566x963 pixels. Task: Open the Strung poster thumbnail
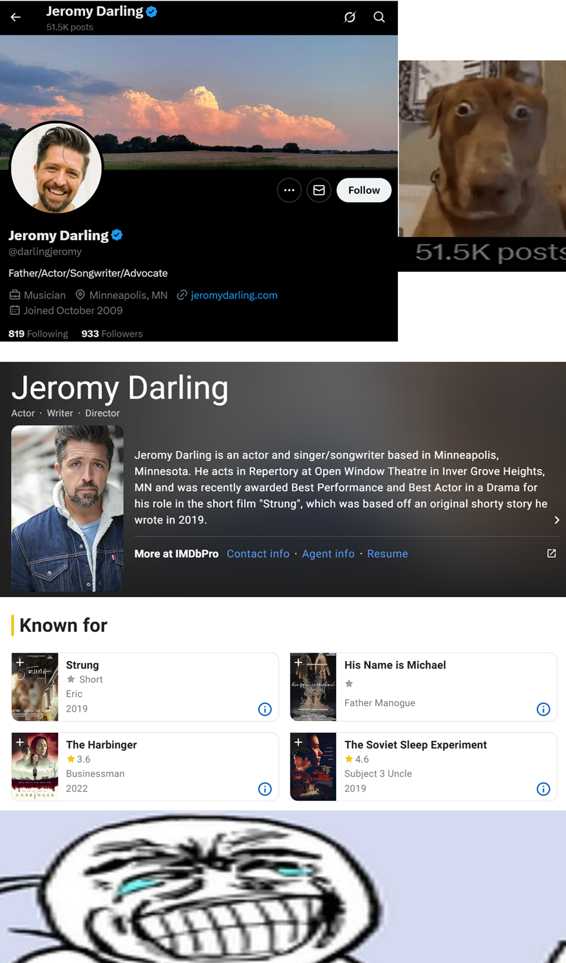(35, 687)
